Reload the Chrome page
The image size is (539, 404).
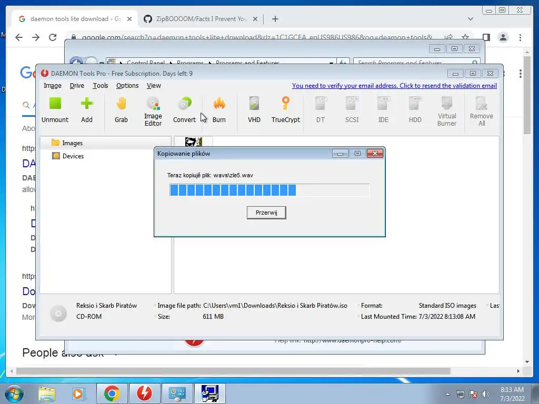pyautogui.click(x=53, y=37)
